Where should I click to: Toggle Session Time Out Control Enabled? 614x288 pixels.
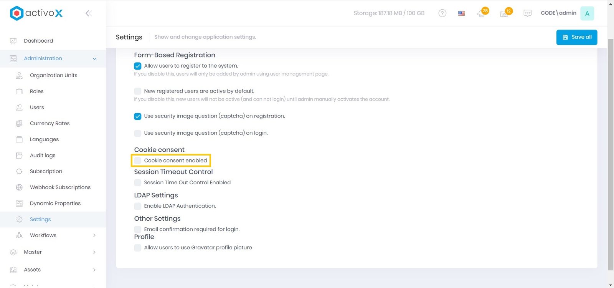click(138, 183)
